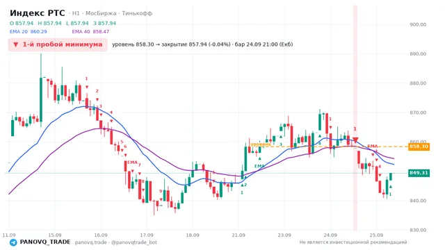Image resolution: width=445 pixels, height=250 pixels.
Task: Click the orange 858.30 level price tag
Action: pos(419,147)
